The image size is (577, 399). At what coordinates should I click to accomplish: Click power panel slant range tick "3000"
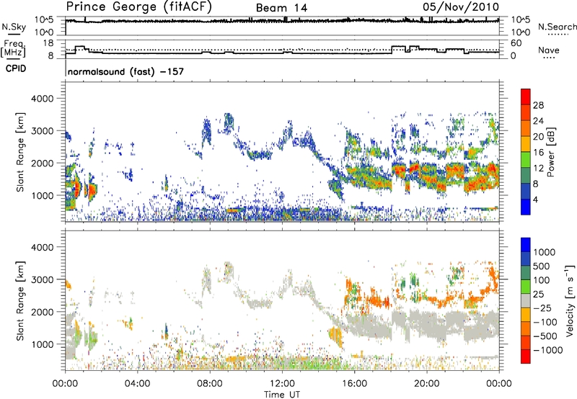(x=43, y=131)
